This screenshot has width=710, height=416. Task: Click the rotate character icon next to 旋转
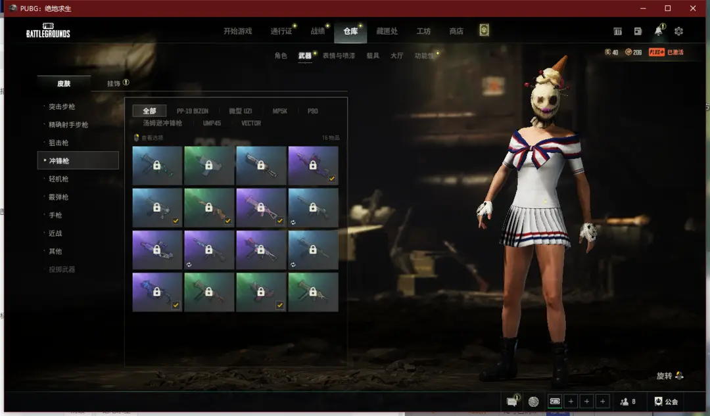click(679, 376)
